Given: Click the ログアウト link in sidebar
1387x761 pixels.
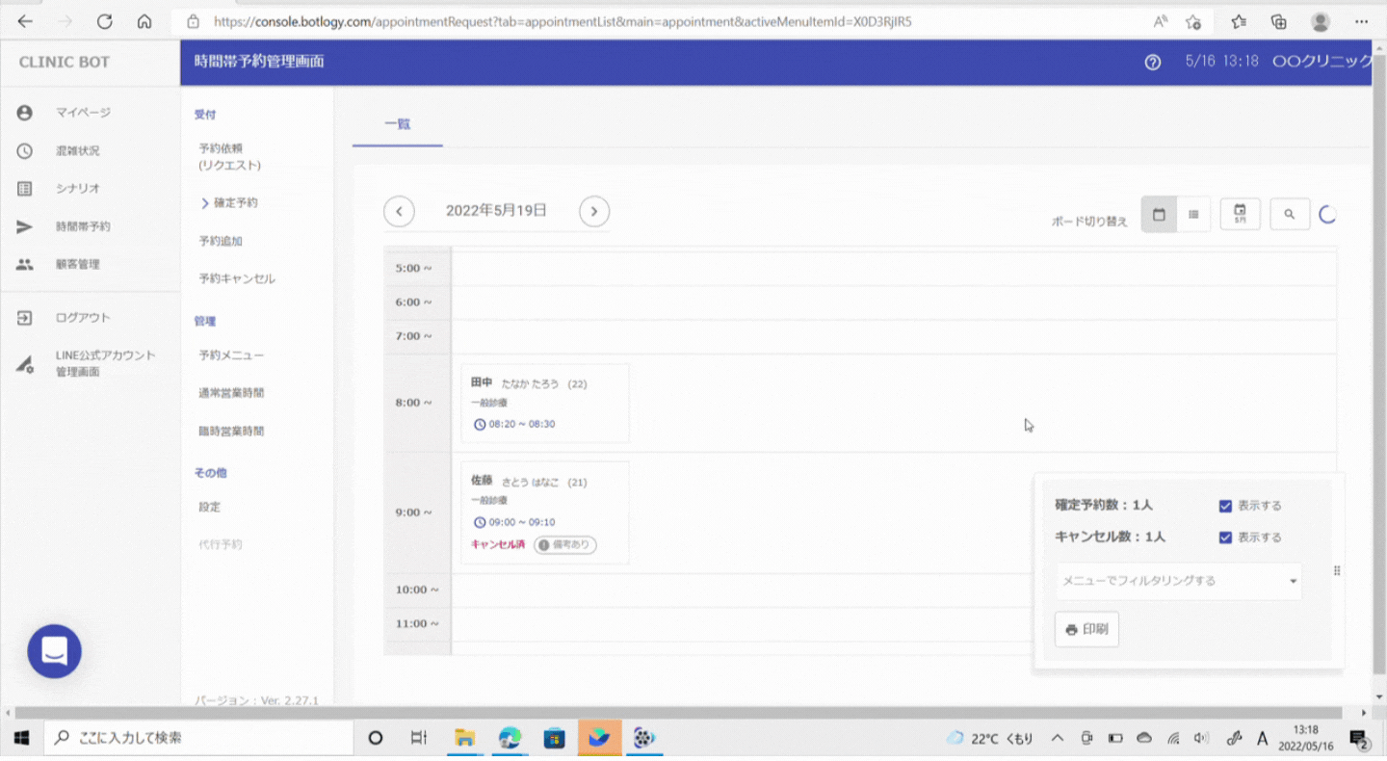Looking at the screenshot, I should (x=83, y=318).
